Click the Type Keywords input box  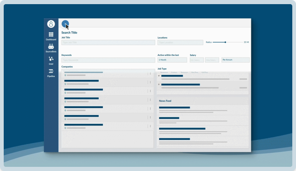[108, 60]
